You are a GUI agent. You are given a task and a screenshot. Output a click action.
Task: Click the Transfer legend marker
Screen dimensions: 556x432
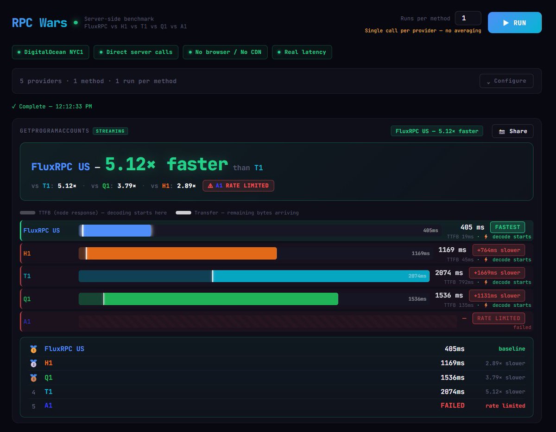pyautogui.click(x=183, y=213)
